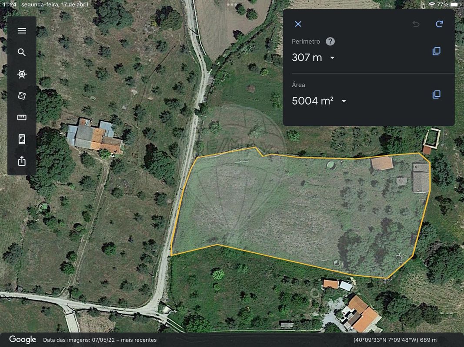
Task: Click the imagery date text
Action: pyautogui.click(x=100, y=340)
